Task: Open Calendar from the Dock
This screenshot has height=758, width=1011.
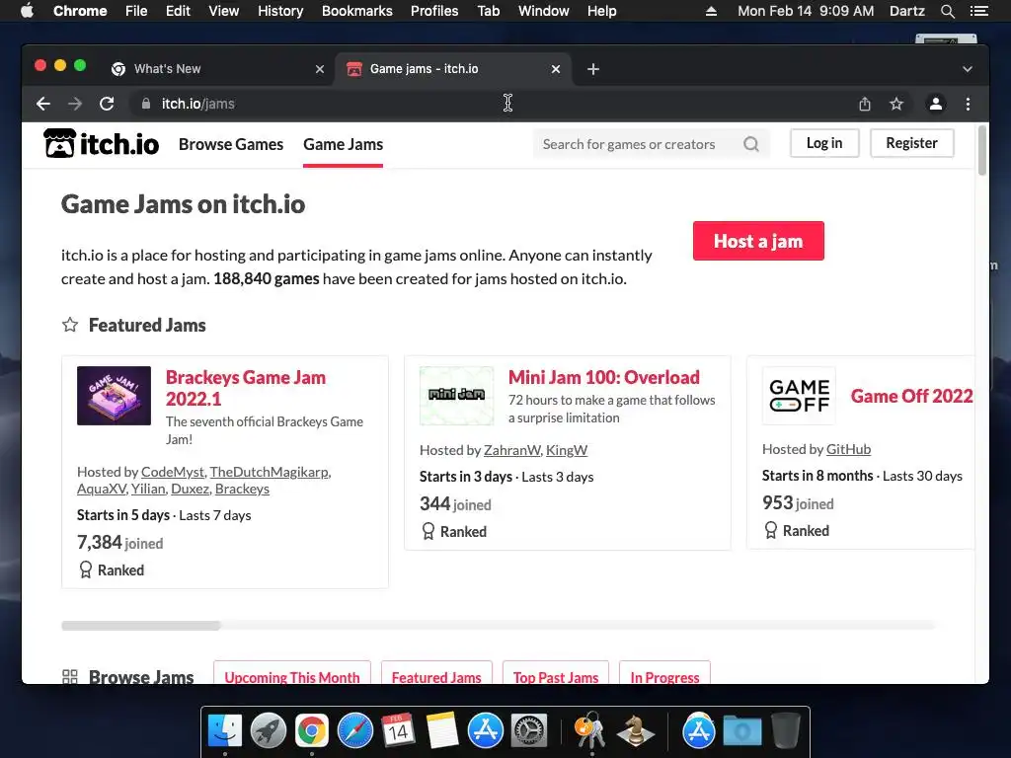Action: (398, 731)
